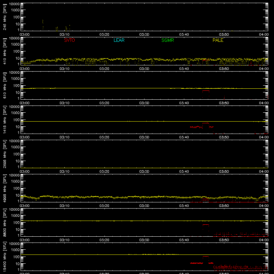Click the 10 tick label on 1415 MHz axis
This screenshot has height=274, width=274.
click(x=17, y=127)
